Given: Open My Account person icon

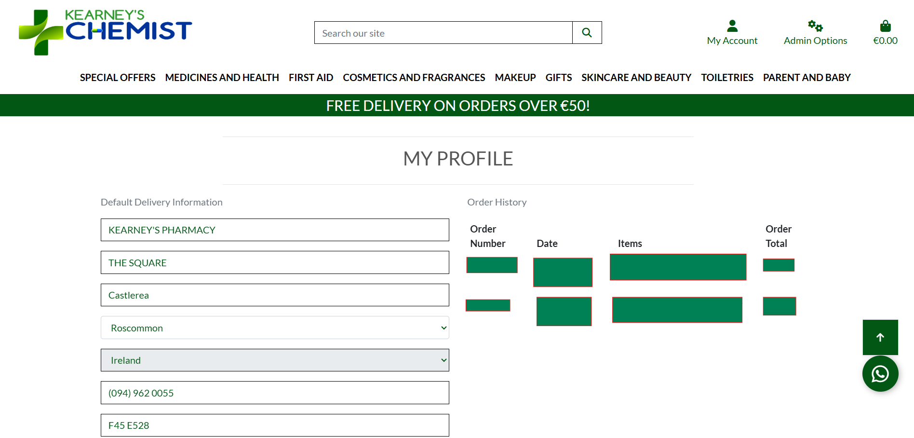Looking at the screenshot, I should (x=732, y=26).
